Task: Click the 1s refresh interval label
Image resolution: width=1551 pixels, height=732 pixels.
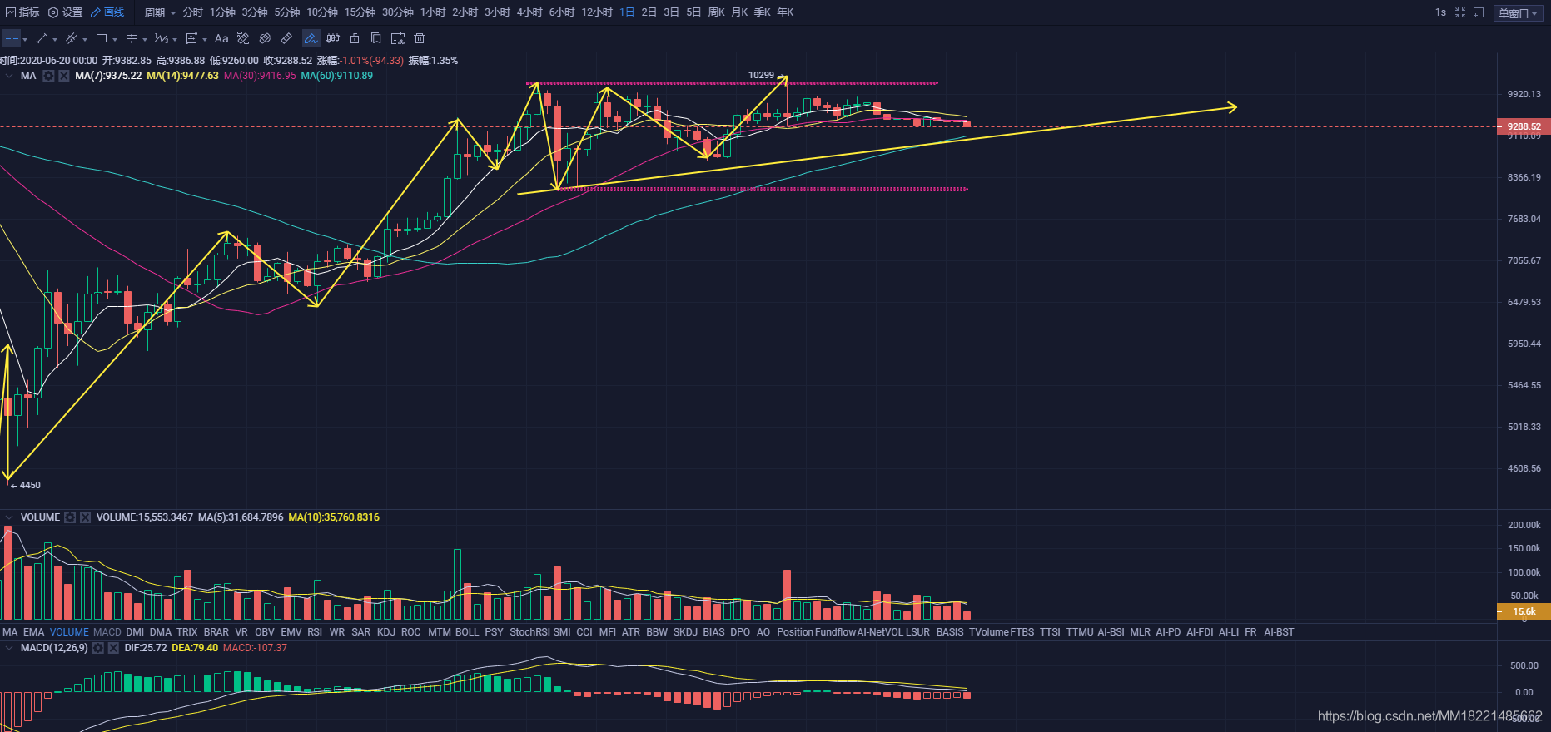Action: point(1440,12)
